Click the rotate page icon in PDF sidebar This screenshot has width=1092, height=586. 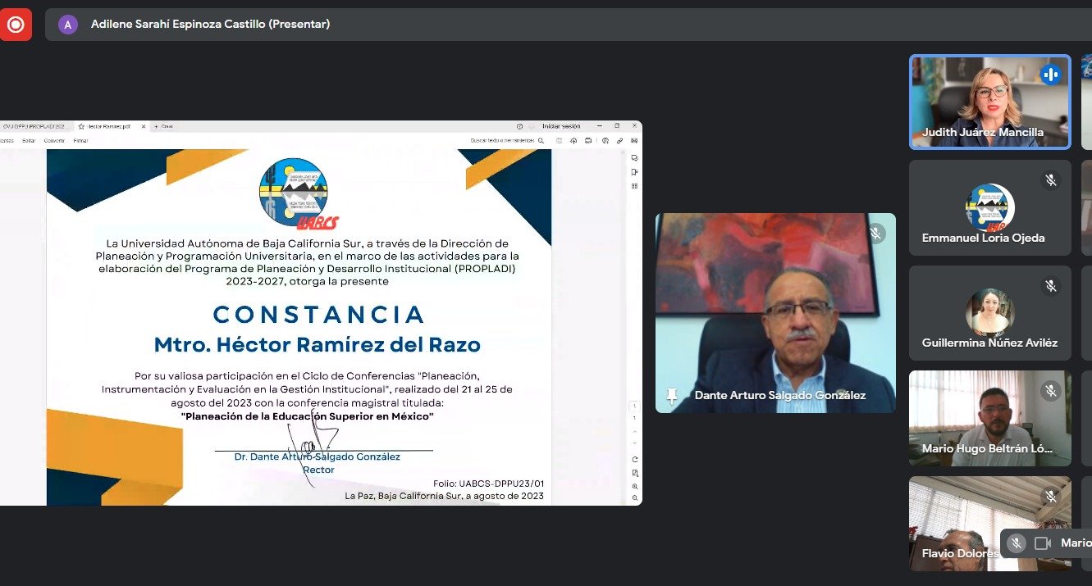pyautogui.click(x=634, y=459)
